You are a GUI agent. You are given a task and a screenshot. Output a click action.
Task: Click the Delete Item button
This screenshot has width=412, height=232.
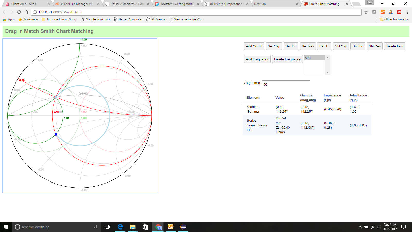394,46
